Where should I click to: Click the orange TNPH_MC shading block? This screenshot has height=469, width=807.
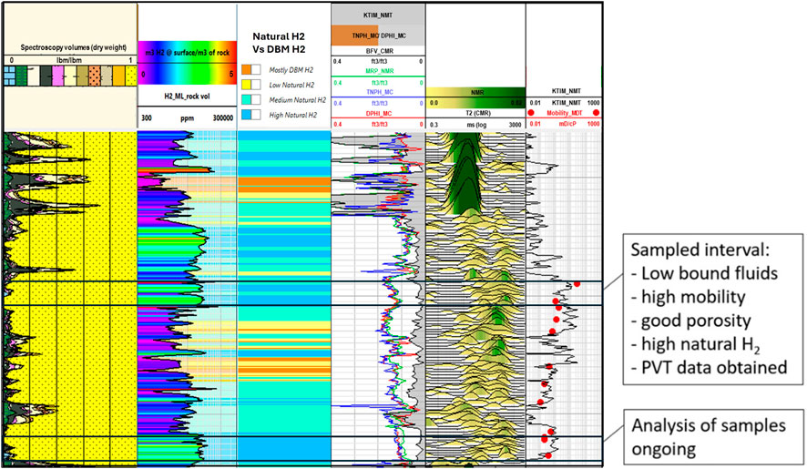tap(354, 36)
